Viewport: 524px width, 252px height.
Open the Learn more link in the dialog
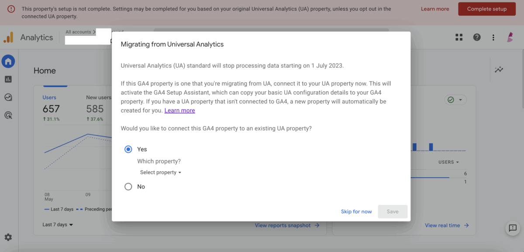click(x=179, y=110)
